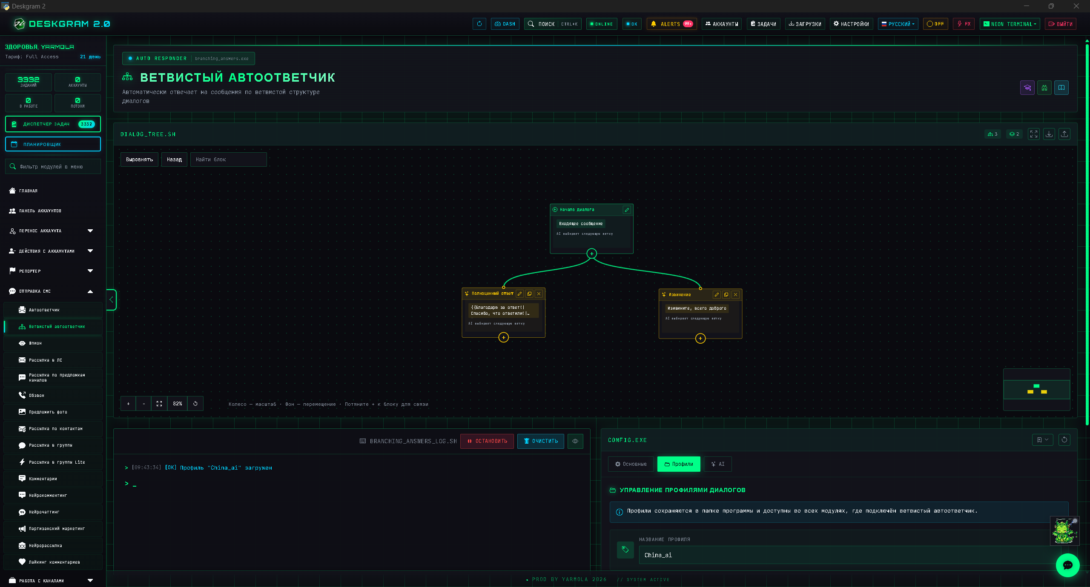The width and height of the screenshot is (1090, 587).
Task: Edit the Начало диалога node pencil icon
Action: coord(627,210)
